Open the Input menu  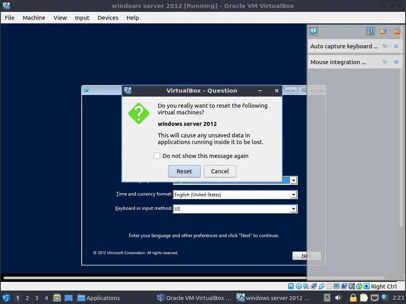(x=82, y=17)
